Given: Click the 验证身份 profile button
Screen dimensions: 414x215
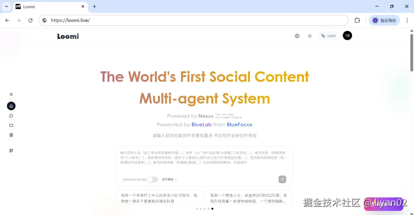Looking at the screenshot, I should coord(384,20).
